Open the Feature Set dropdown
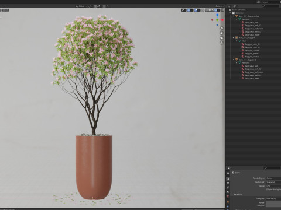This screenshot has width=281, height=210. coord(273,182)
